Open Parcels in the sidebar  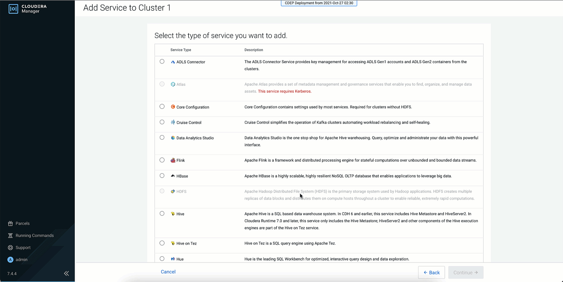[22, 223]
